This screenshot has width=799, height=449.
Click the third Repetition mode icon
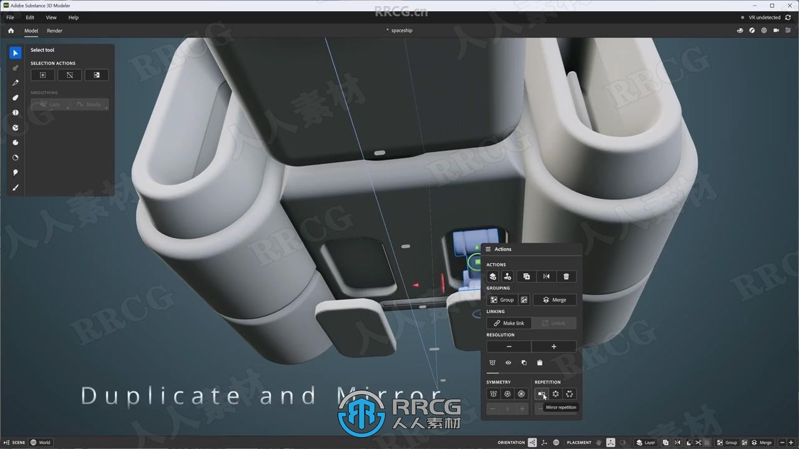point(569,394)
